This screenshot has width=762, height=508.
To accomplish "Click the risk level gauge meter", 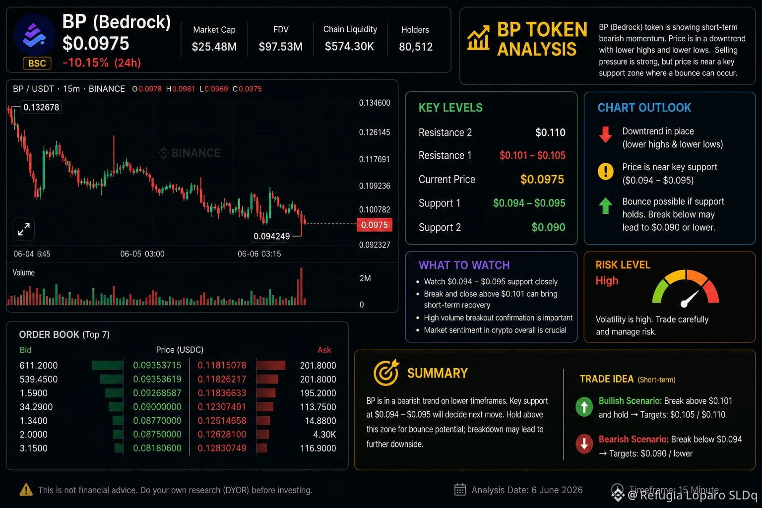I will tap(686, 289).
